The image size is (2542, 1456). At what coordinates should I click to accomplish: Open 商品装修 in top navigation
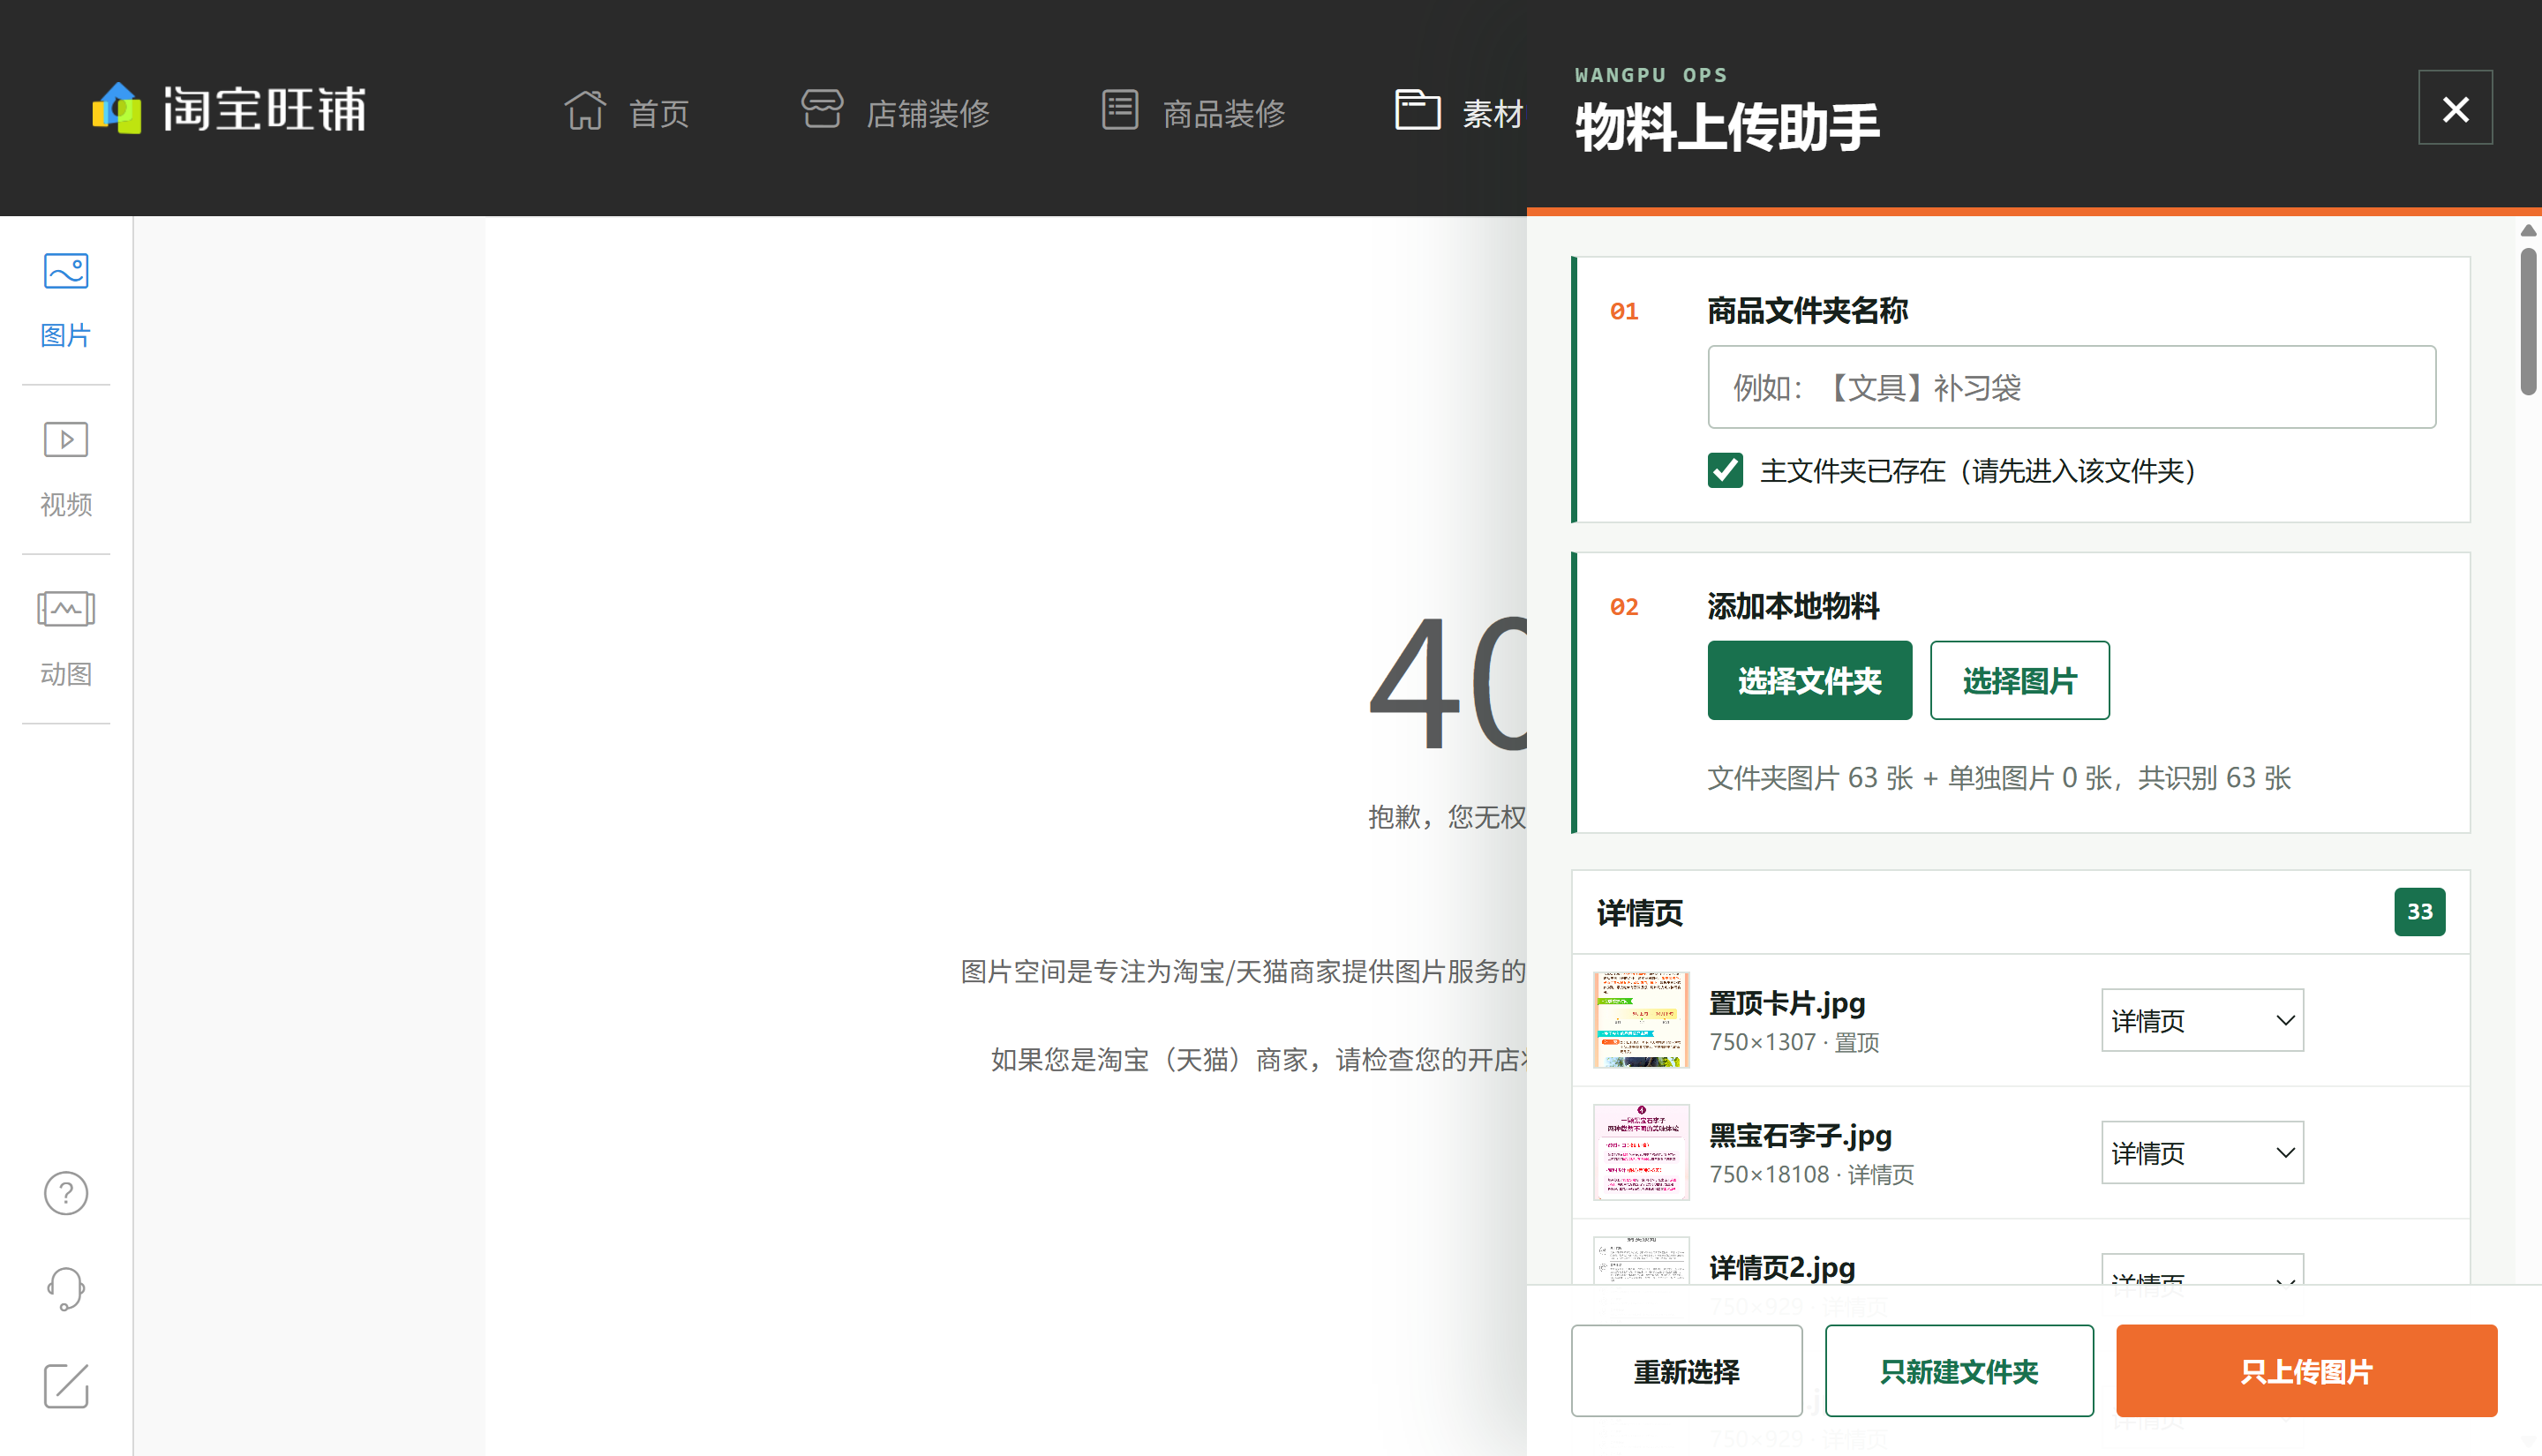pyautogui.click(x=1224, y=113)
